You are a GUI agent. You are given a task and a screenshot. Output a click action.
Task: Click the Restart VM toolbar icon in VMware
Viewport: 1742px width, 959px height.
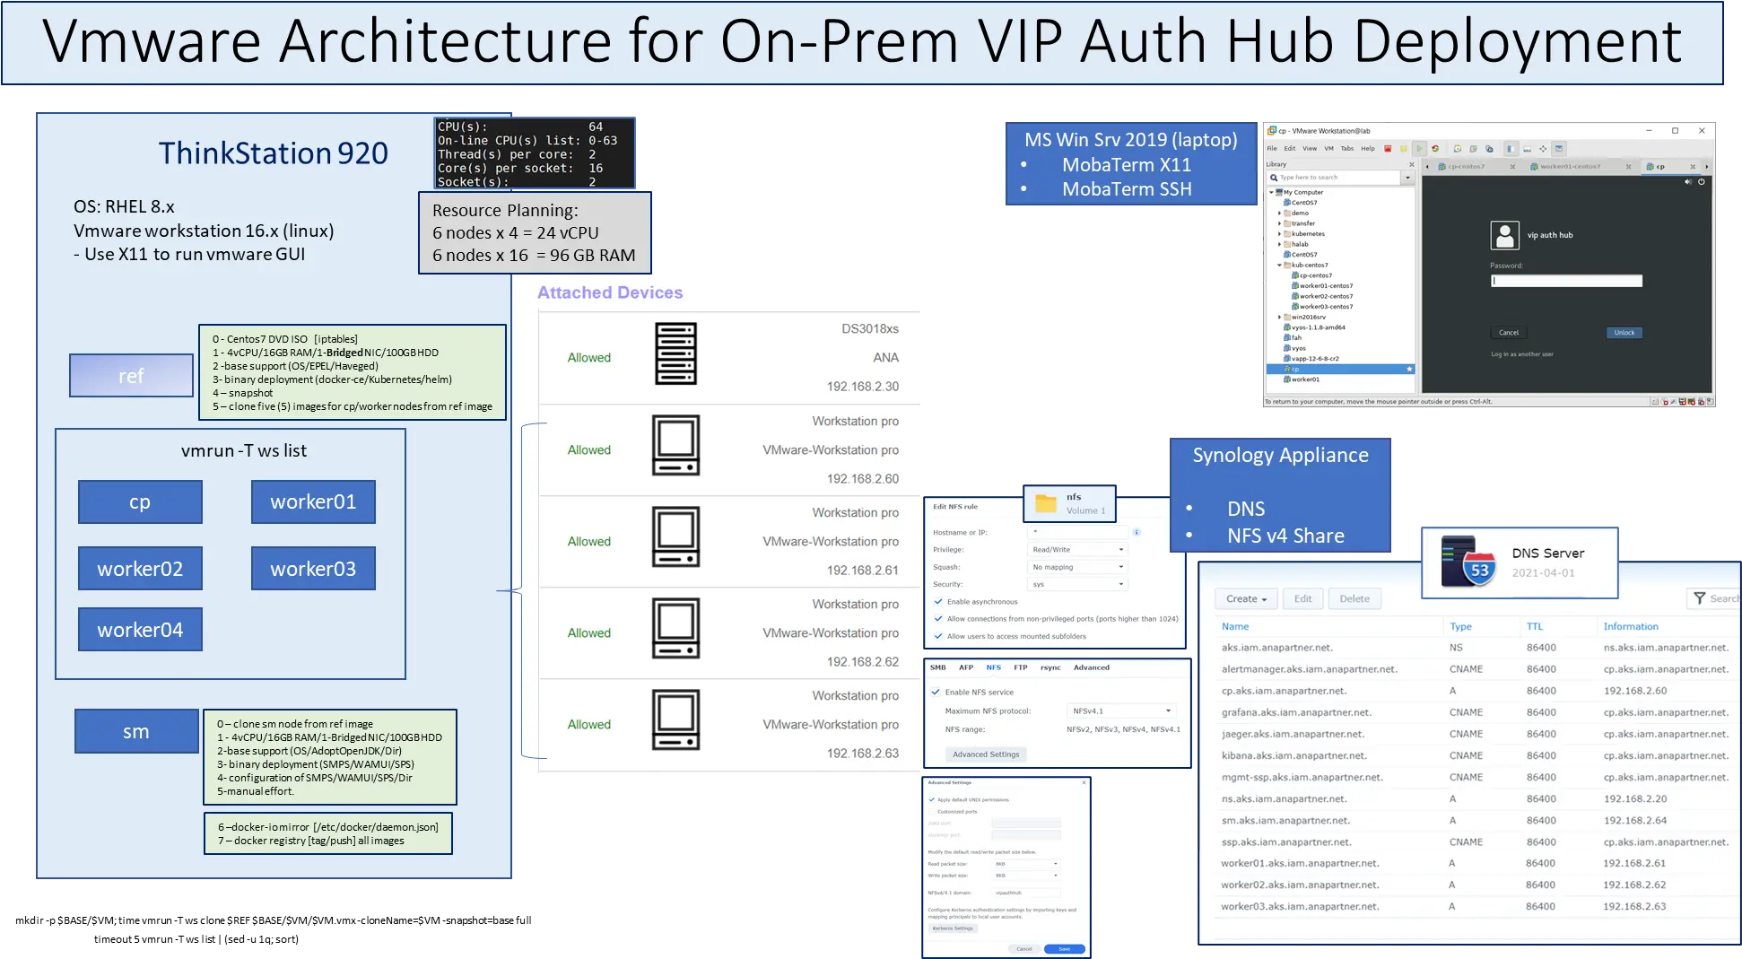[x=1435, y=149]
